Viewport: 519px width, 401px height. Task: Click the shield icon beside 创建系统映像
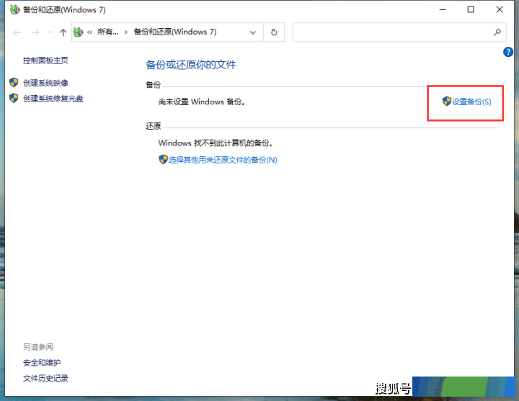click(14, 82)
